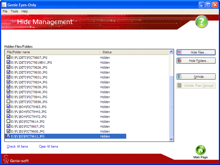
Task: Click the list scrollbar down arrow
Action: click(171, 139)
